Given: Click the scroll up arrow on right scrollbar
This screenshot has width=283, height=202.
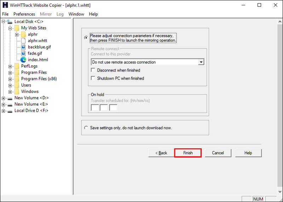Looking at the screenshot, I should point(280,22).
